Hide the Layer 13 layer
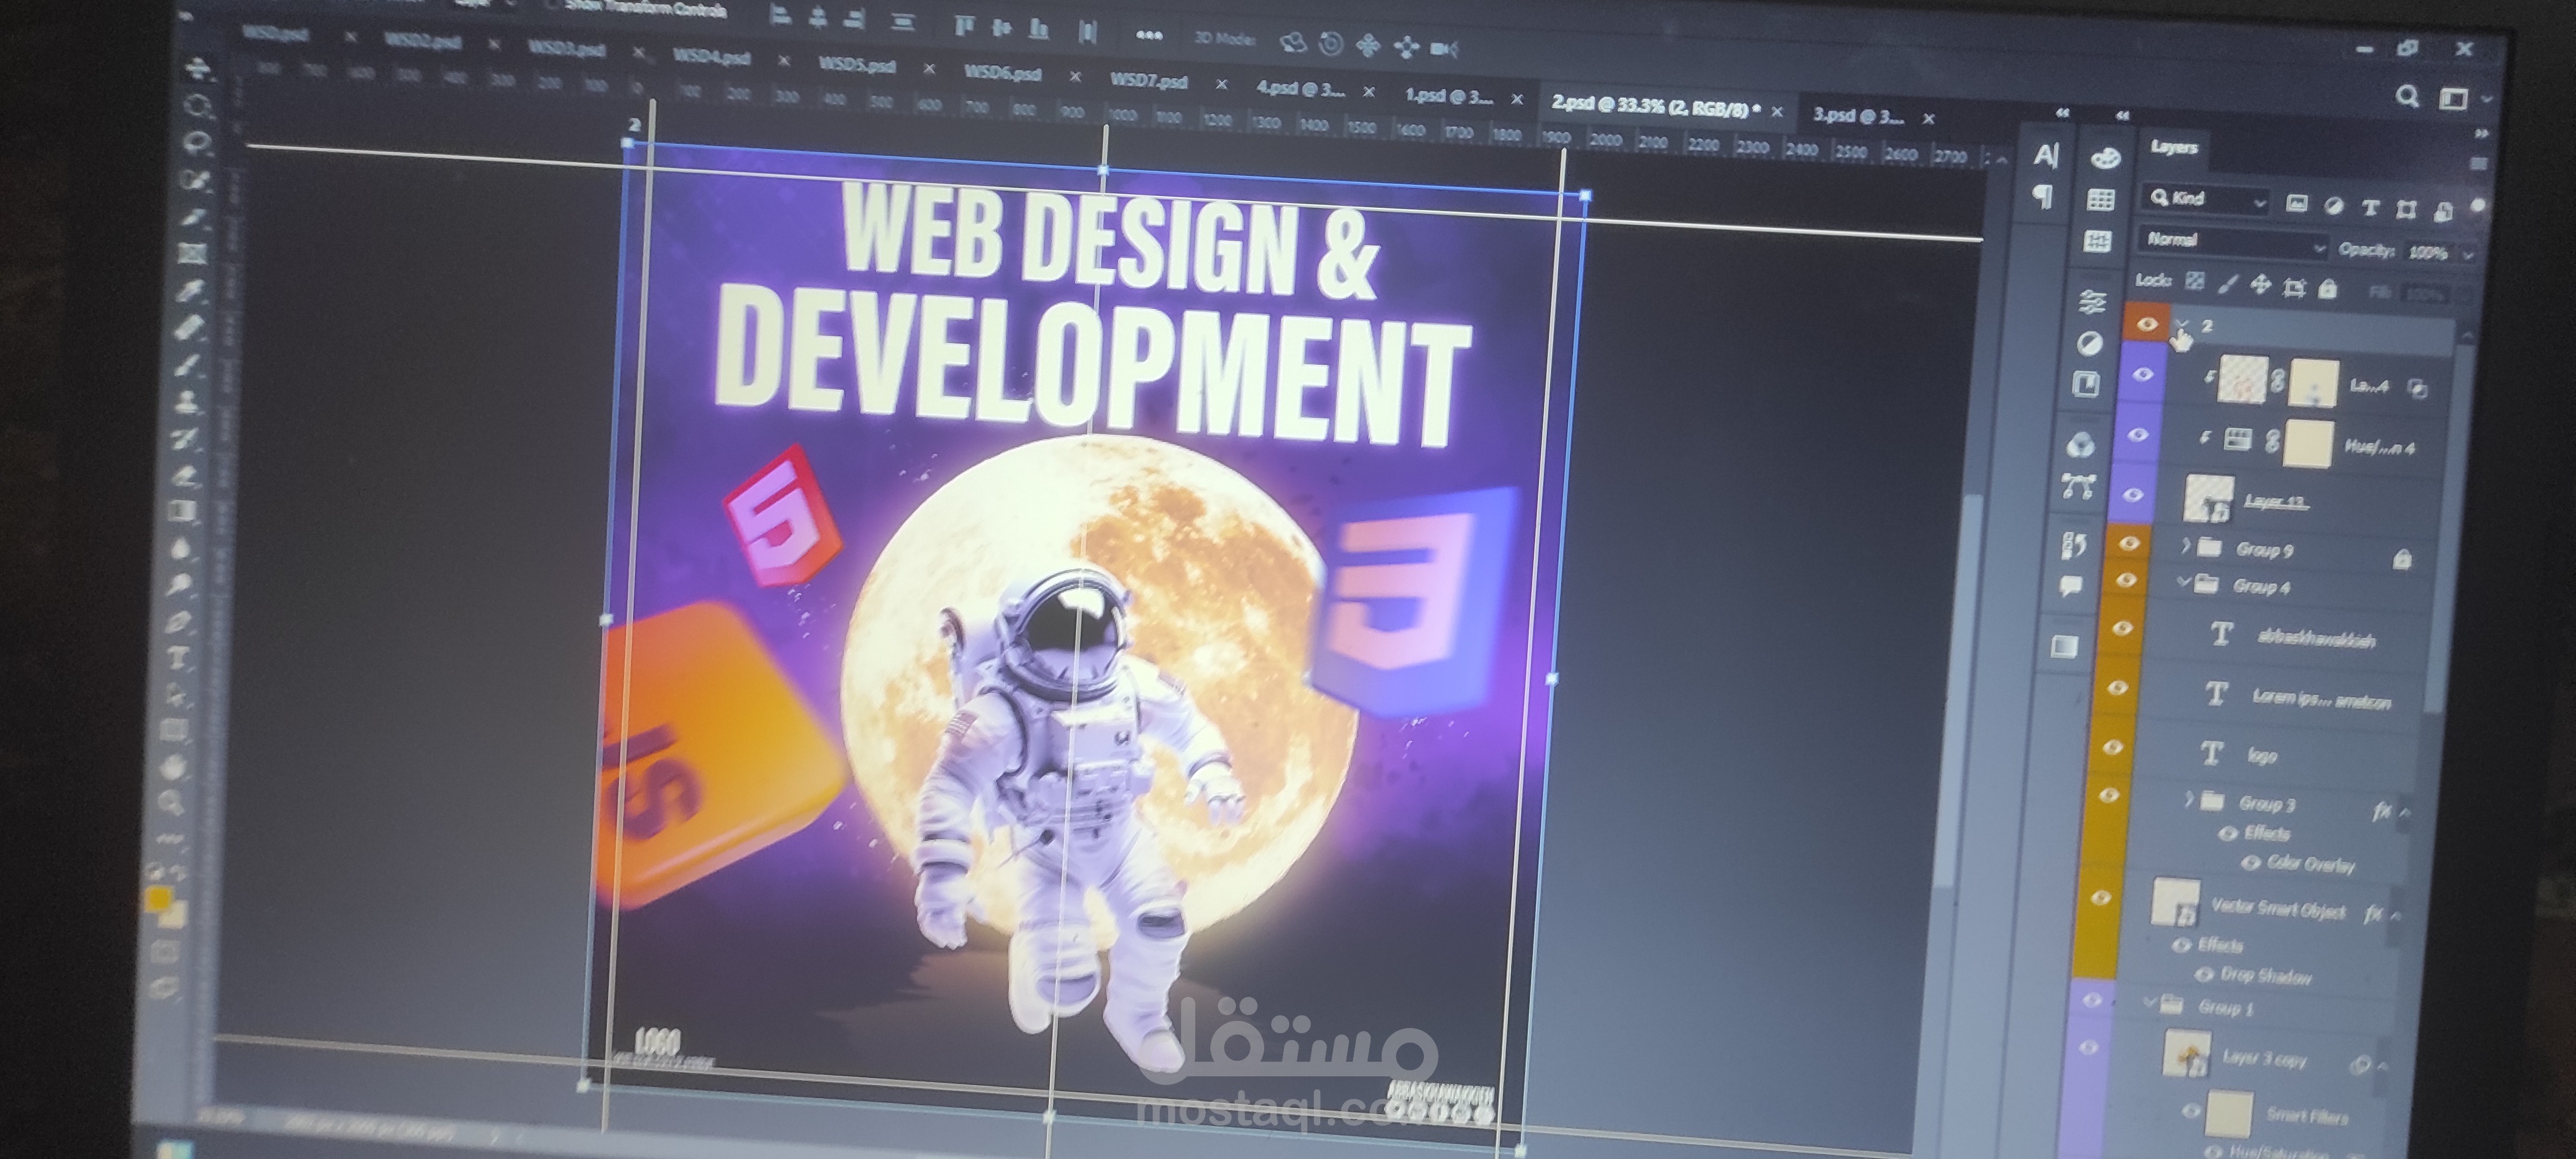 2133,495
